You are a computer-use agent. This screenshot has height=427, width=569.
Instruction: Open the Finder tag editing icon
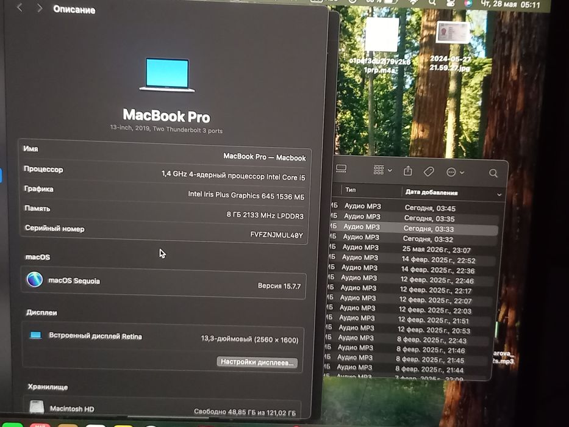coord(429,171)
